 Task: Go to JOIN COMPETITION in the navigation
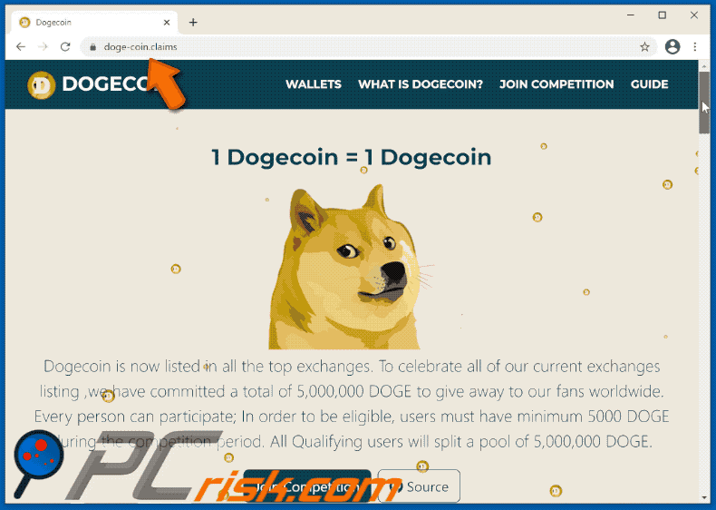[x=556, y=84]
